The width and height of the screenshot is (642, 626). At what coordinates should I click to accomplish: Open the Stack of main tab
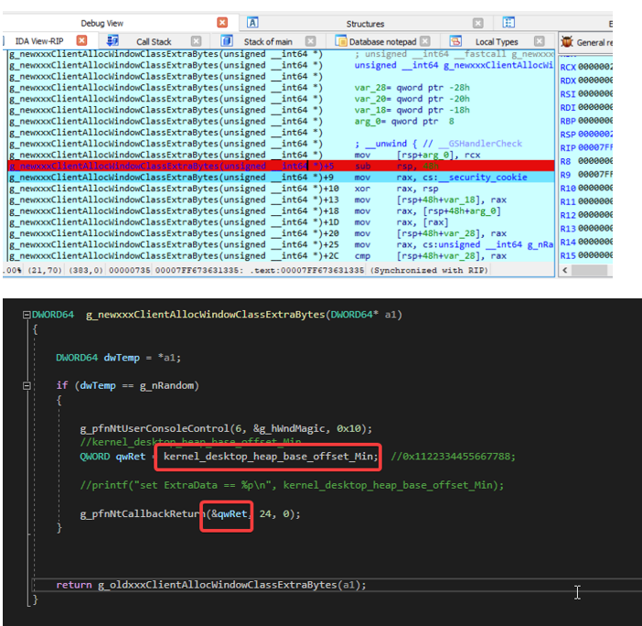268,42
